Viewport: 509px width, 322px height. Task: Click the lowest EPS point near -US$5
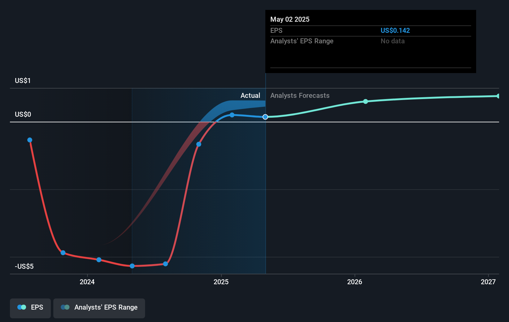(132, 266)
